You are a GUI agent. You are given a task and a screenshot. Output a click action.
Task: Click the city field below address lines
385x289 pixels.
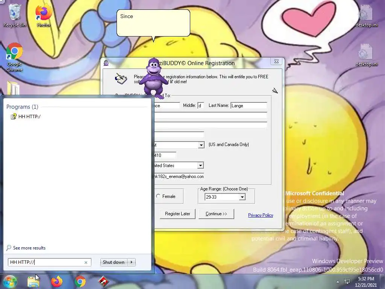click(x=179, y=135)
